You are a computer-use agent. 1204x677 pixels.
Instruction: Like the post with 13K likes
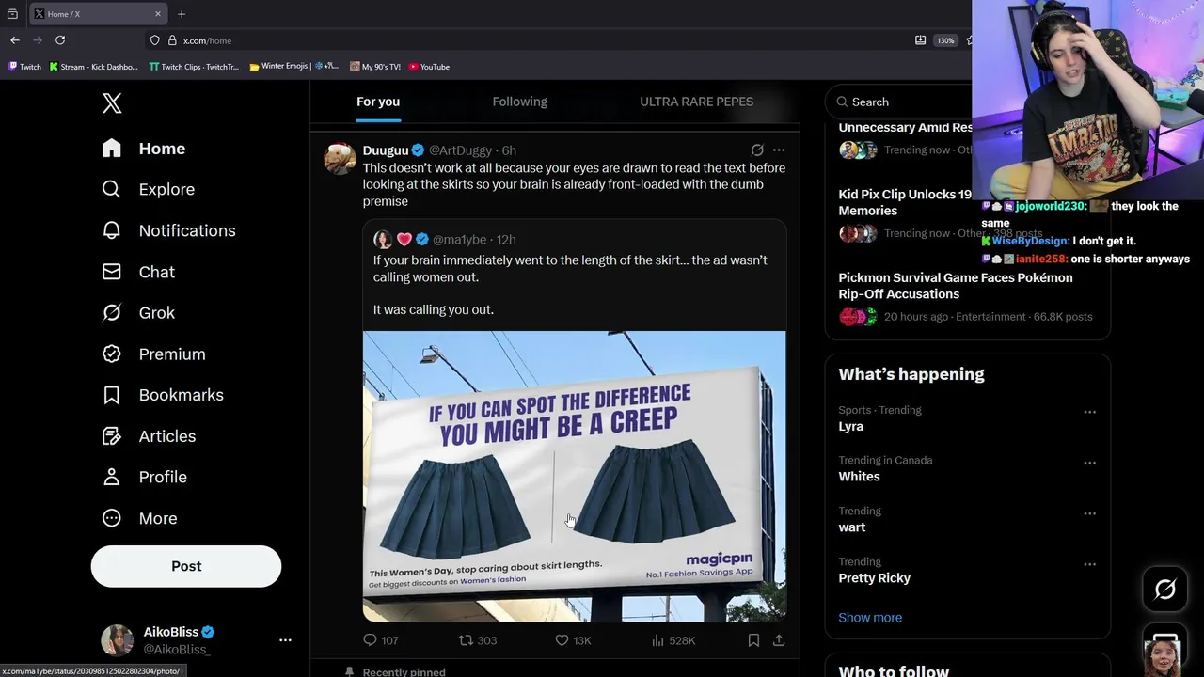coord(562,640)
